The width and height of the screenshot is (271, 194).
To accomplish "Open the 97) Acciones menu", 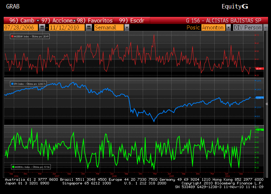I will (x=58, y=21).
